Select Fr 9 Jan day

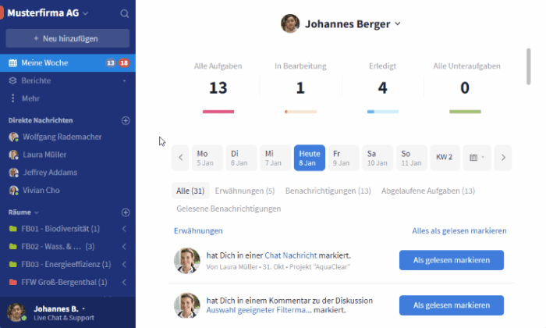pyautogui.click(x=344, y=158)
